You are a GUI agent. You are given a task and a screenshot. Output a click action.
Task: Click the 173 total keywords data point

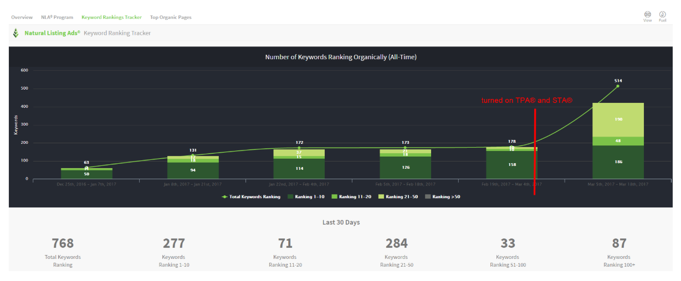click(x=405, y=148)
